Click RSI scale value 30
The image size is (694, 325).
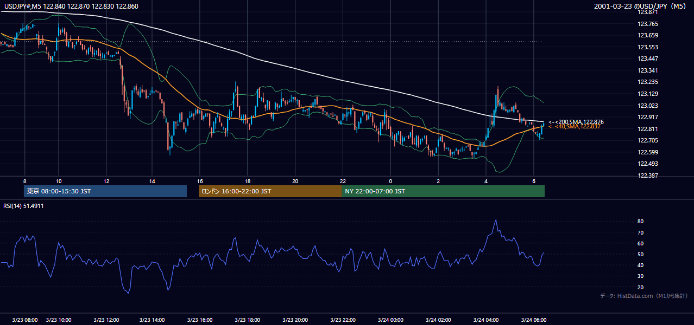coord(641,276)
